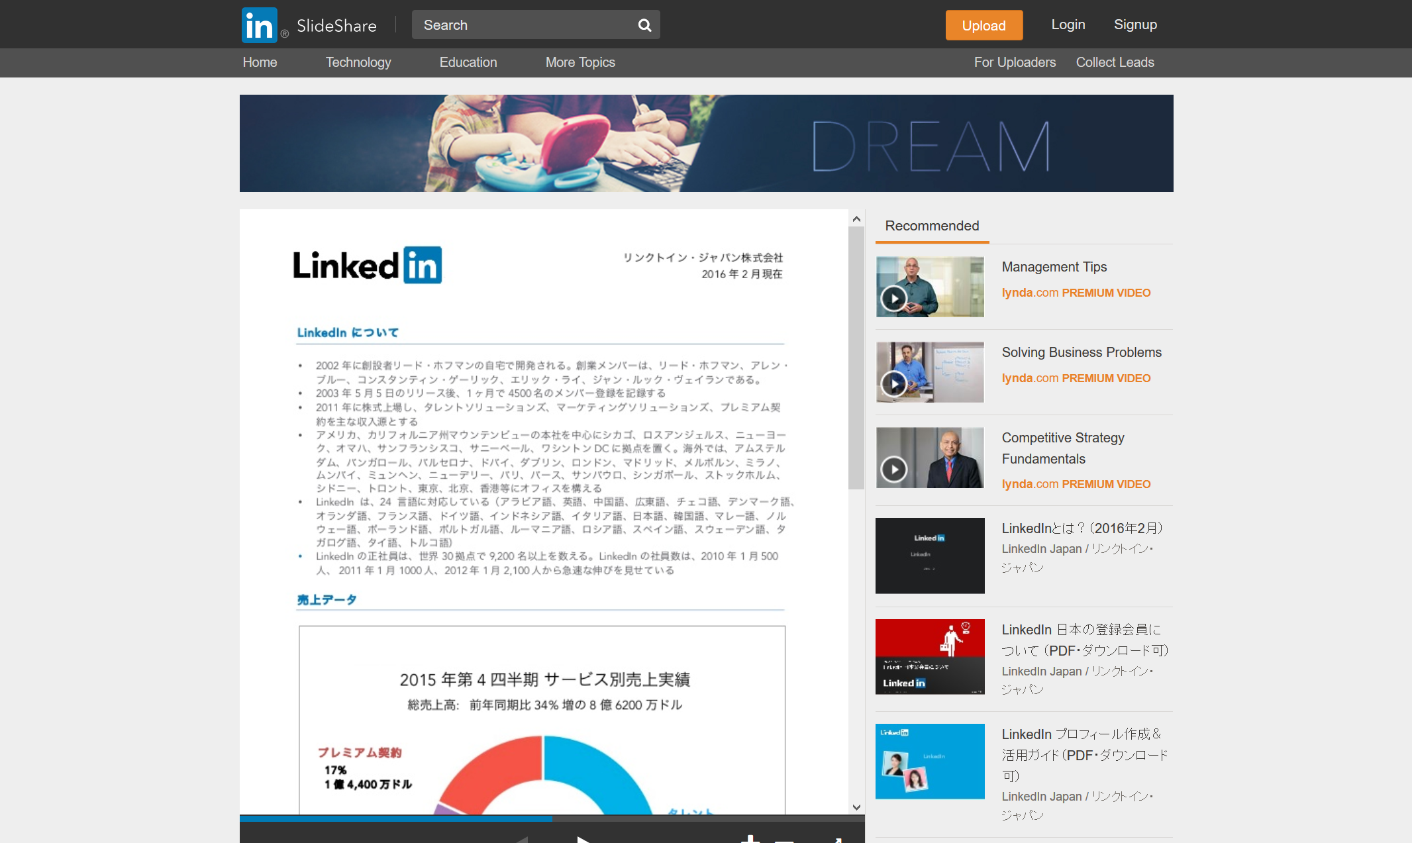The image size is (1412, 843).
Task: Click the down arrow of the slide scrollbar
Action: click(x=856, y=807)
